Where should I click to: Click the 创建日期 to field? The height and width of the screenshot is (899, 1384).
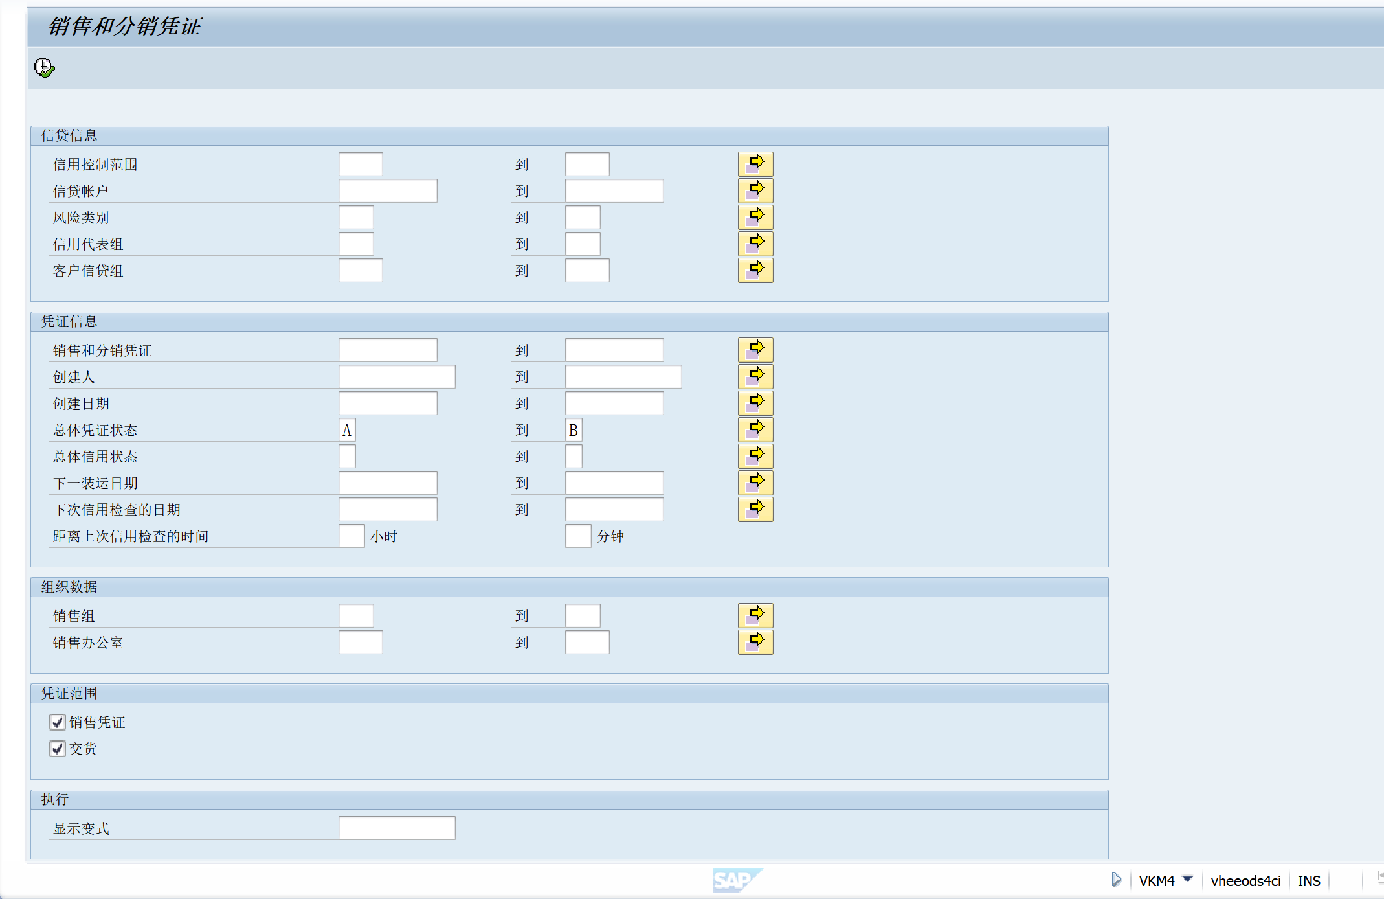coord(614,403)
